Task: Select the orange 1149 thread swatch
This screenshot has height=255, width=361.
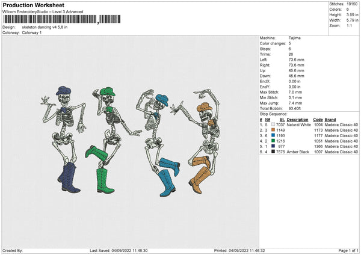Action: click(x=273, y=130)
